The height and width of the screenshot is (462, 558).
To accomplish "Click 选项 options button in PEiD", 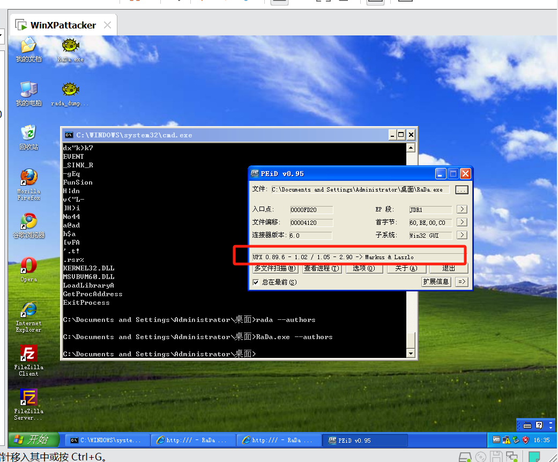I will [364, 268].
